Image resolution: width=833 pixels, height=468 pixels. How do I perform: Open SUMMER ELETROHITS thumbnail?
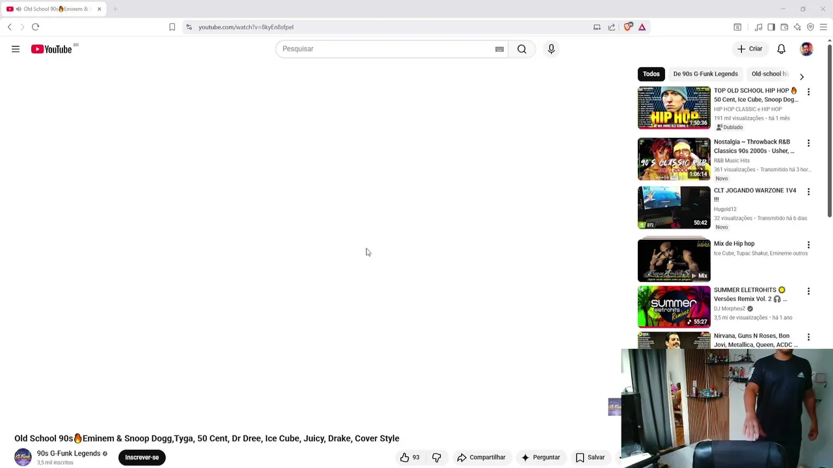(674, 307)
